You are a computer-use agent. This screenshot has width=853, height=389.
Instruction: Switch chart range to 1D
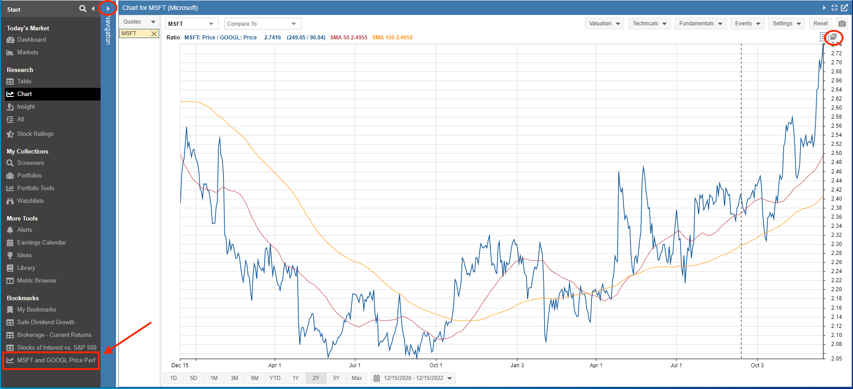click(x=174, y=378)
